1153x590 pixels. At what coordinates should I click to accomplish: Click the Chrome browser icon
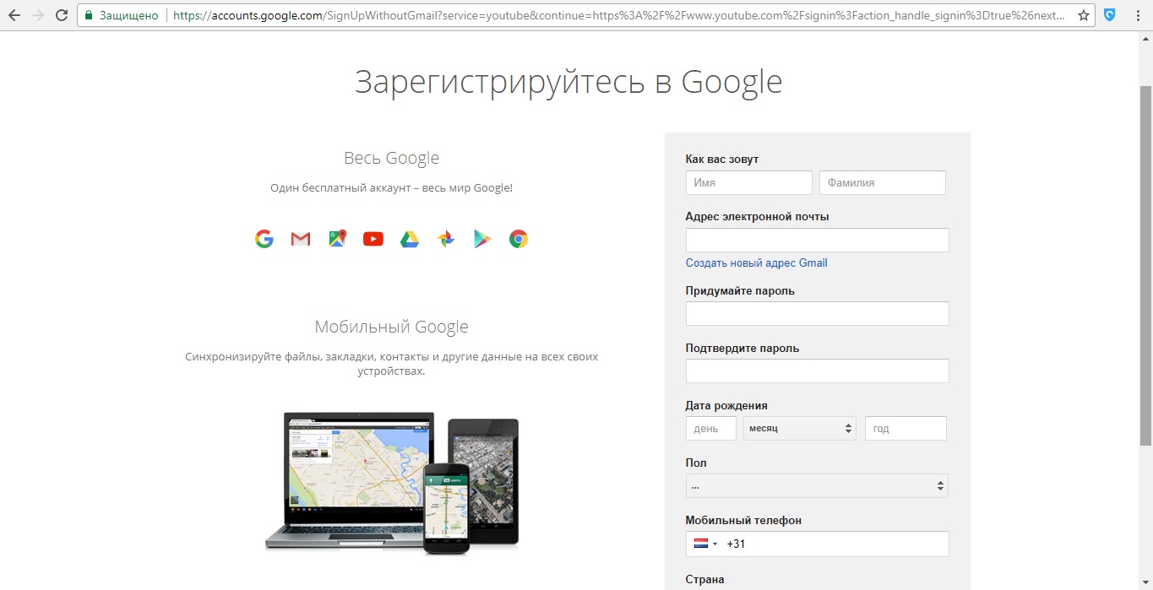519,239
